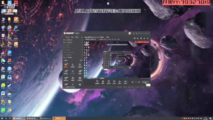Toggle visibility eye for 文本 3 source
This screenshot has height=120, width=213.
coord(64,40)
